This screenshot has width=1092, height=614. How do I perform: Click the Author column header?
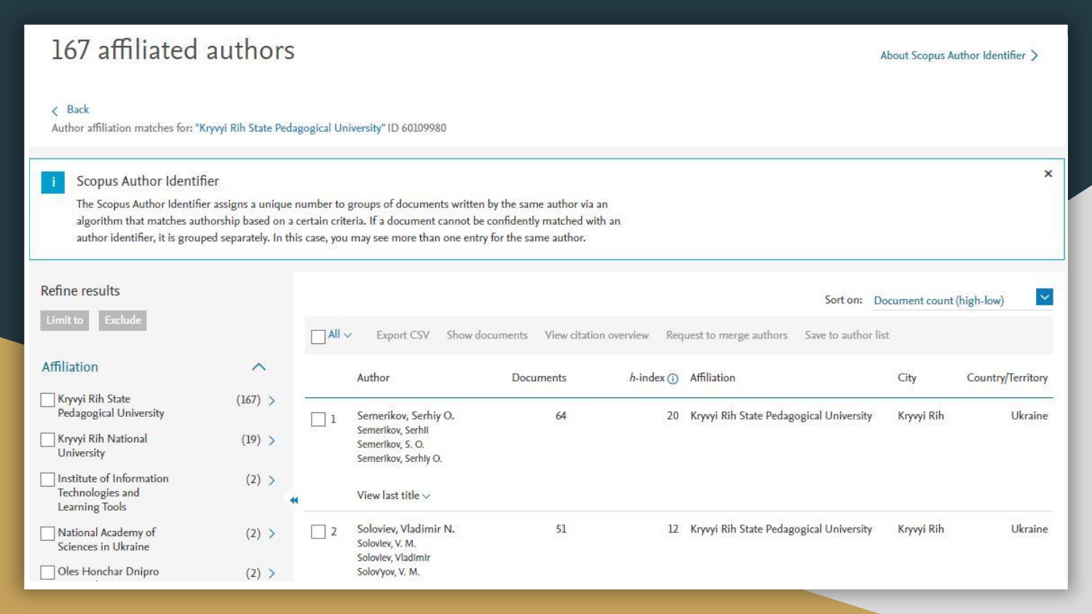373,378
